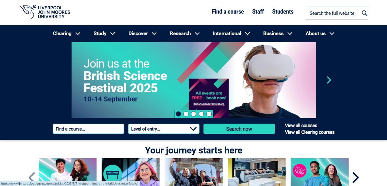
Task: Open the View all Clearing courses link
Action: click(310, 132)
